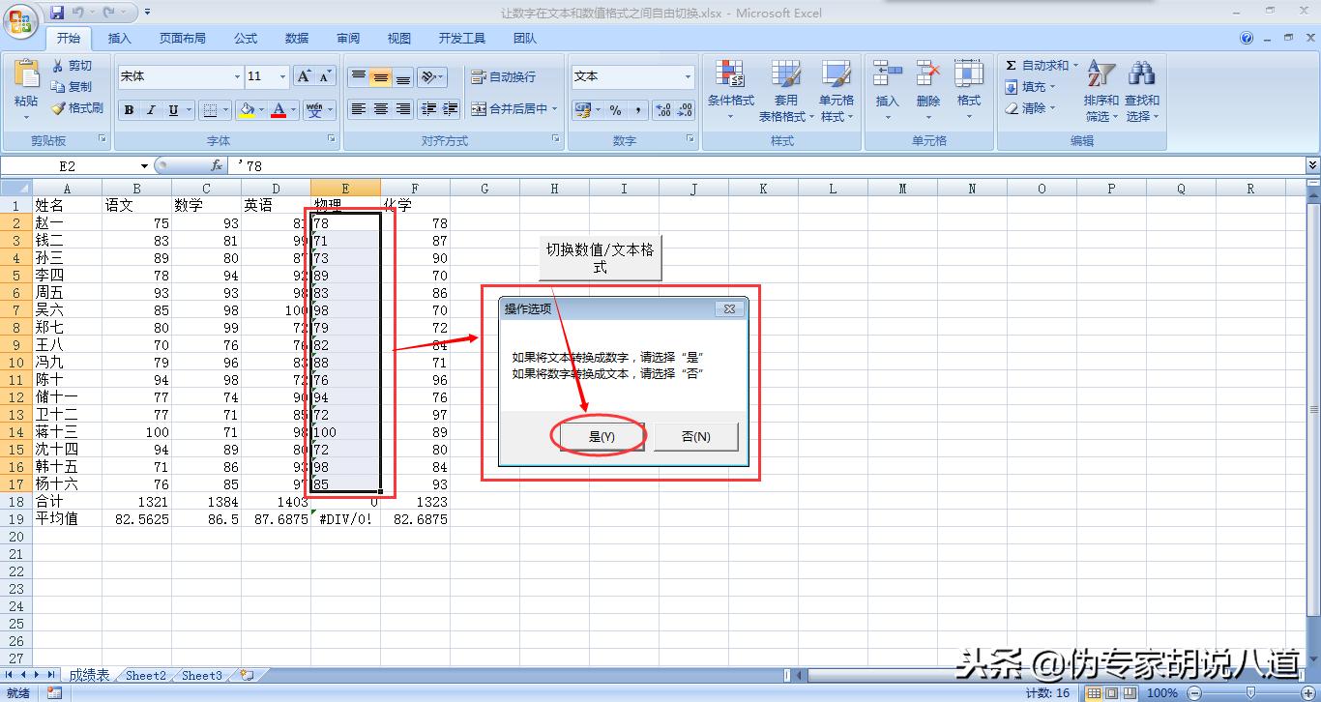Save the workbook from quick access
The image size is (1321, 702).
[x=57, y=13]
